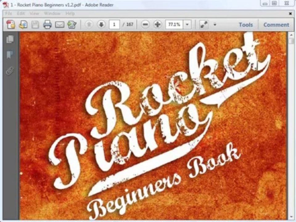Open the Comment pane
This screenshot has height=222, width=296.
click(276, 25)
